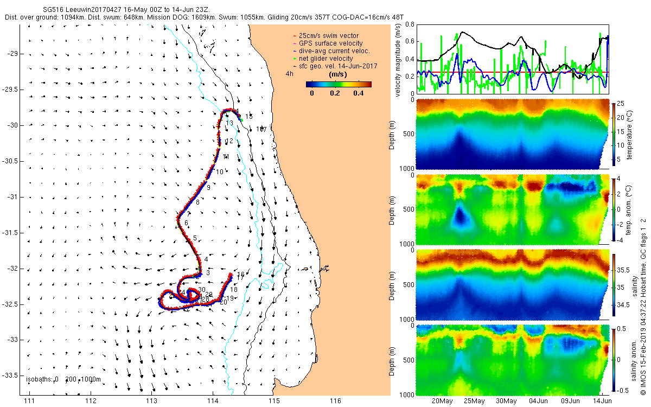Click the '113' longitude tick label
The height and width of the screenshot is (407, 651).
[x=152, y=401]
